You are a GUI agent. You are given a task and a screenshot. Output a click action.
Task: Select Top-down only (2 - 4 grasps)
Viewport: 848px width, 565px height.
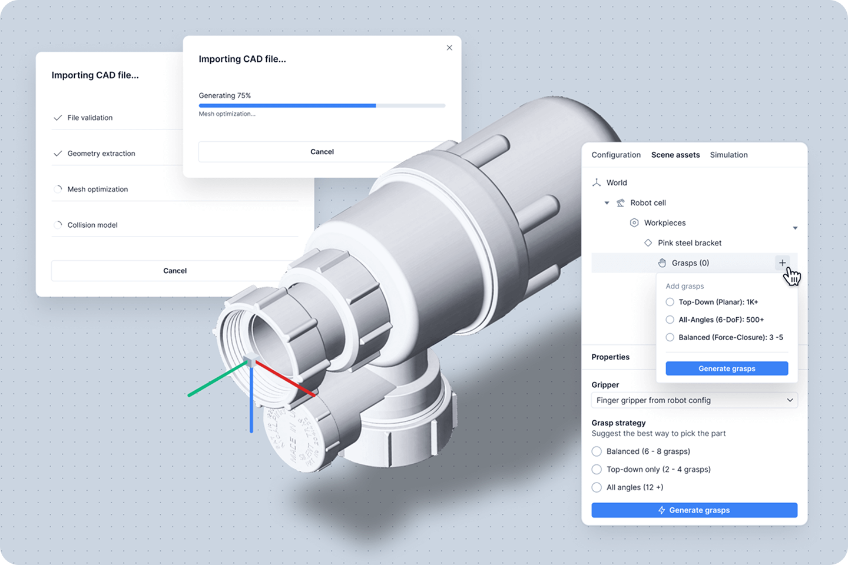point(597,470)
